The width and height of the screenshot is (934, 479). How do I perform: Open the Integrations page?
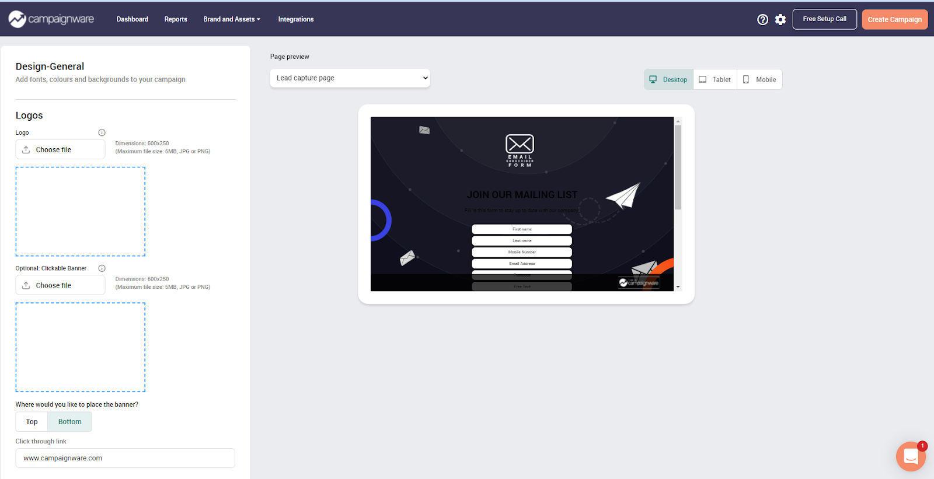point(296,19)
